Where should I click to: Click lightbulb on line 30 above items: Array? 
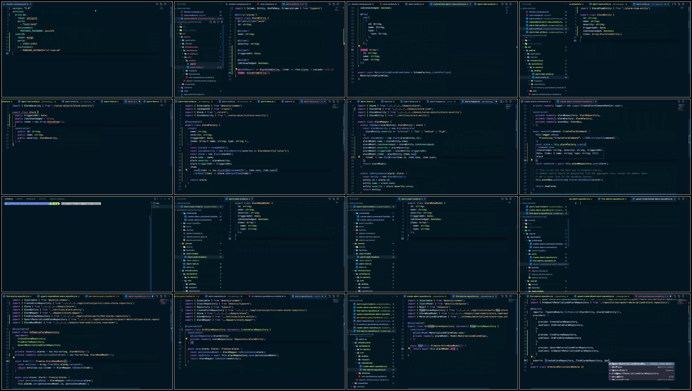click(x=359, y=46)
